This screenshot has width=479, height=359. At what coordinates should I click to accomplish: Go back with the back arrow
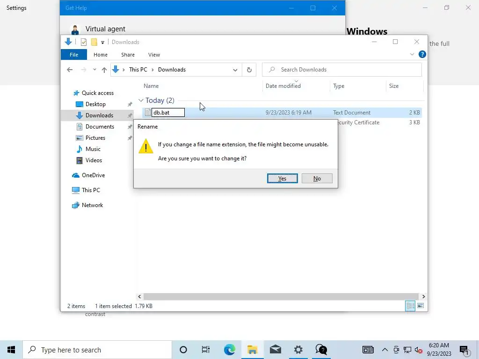pyautogui.click(x=70, y=70)
